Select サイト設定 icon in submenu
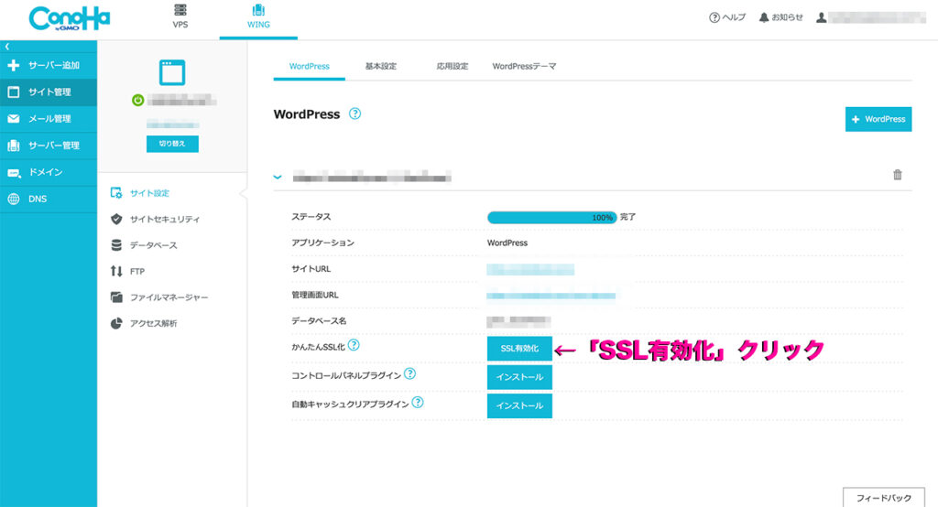The width and height of the screenshot is (938, 507). coord(116,192)
